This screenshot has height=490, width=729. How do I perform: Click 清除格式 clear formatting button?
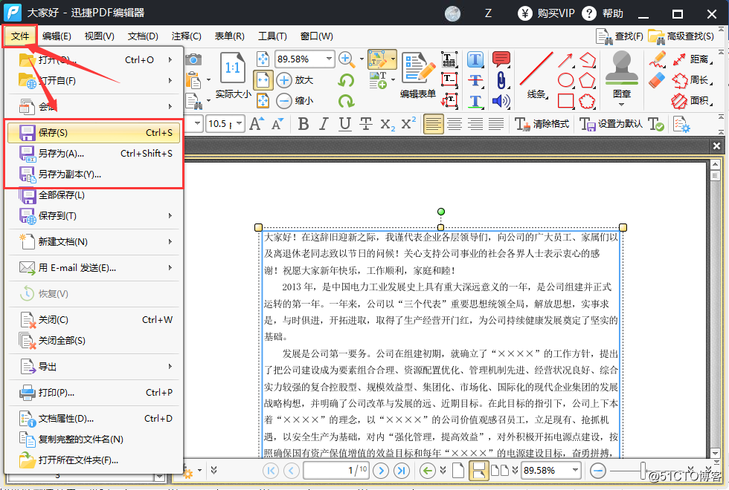pos(542,124)
